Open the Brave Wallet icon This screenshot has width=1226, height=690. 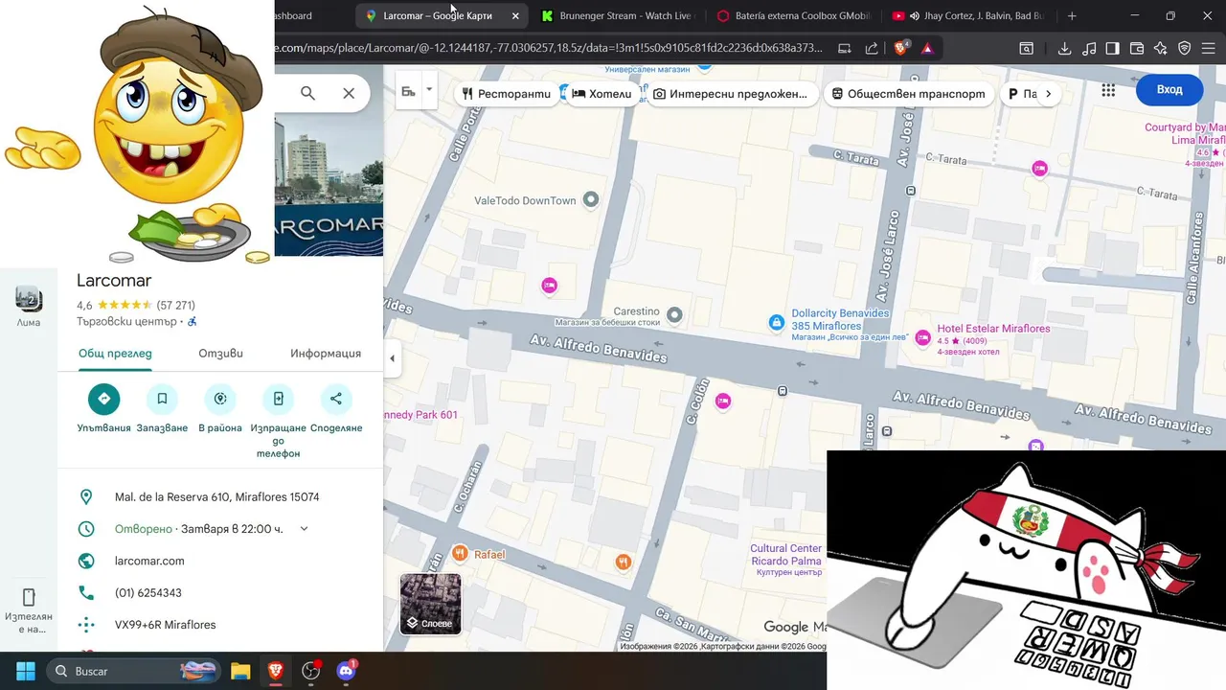point(1137,48)
